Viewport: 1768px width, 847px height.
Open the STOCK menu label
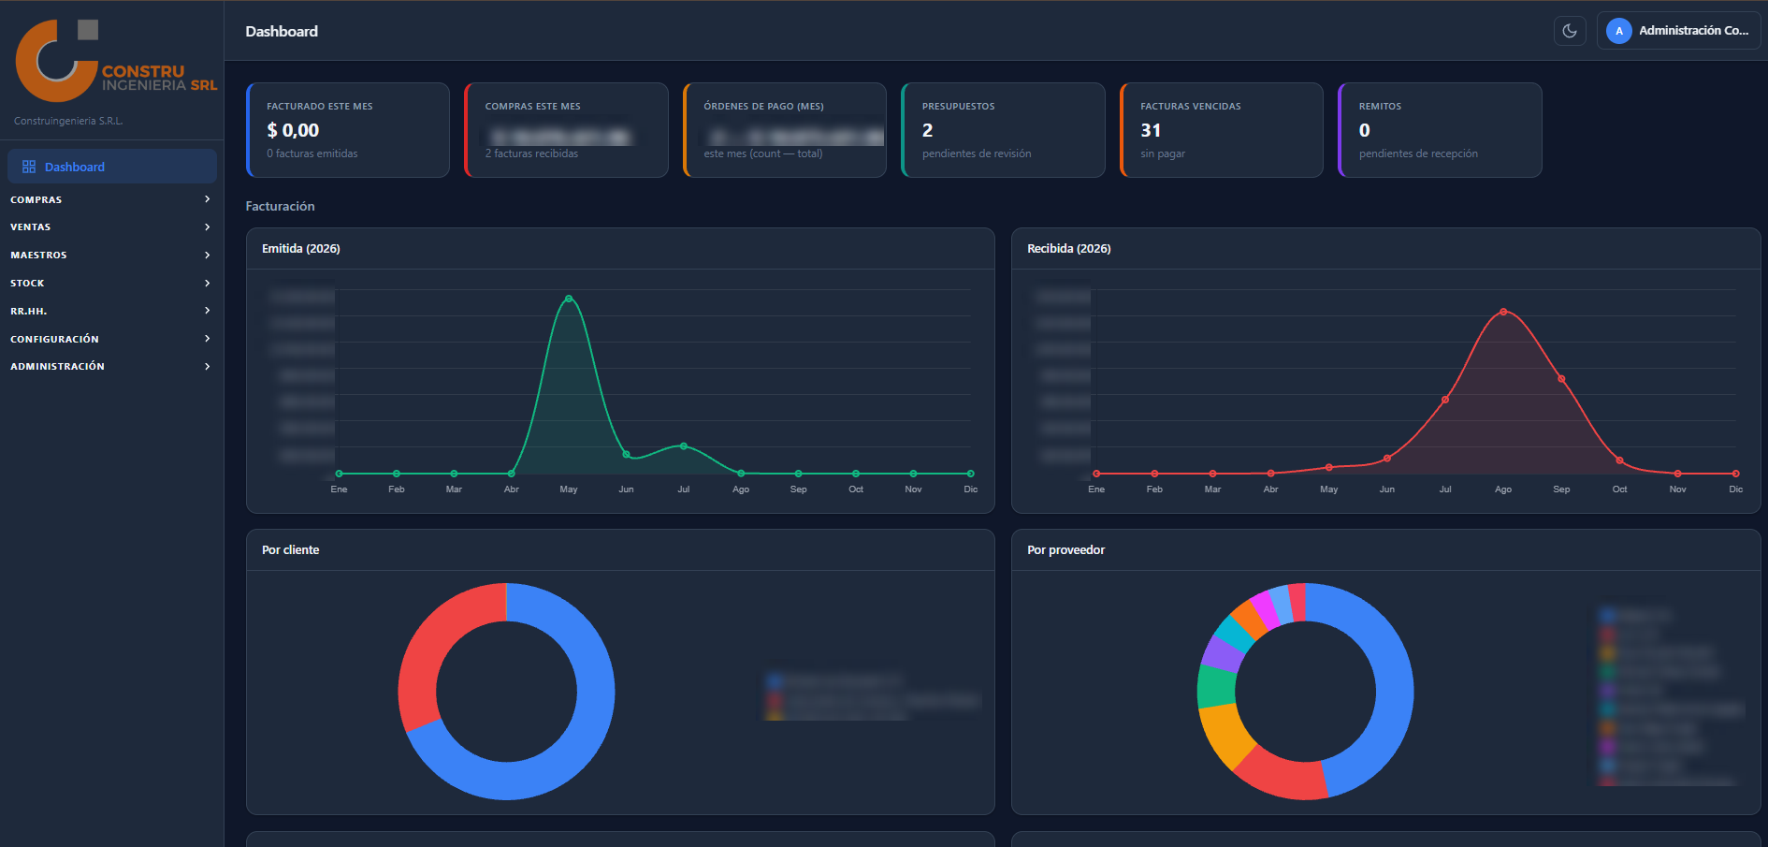[x=27, y=284]
